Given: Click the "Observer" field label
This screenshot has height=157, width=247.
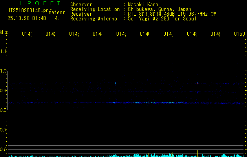Looking at the screenshot, I should [x=81, y=5].
